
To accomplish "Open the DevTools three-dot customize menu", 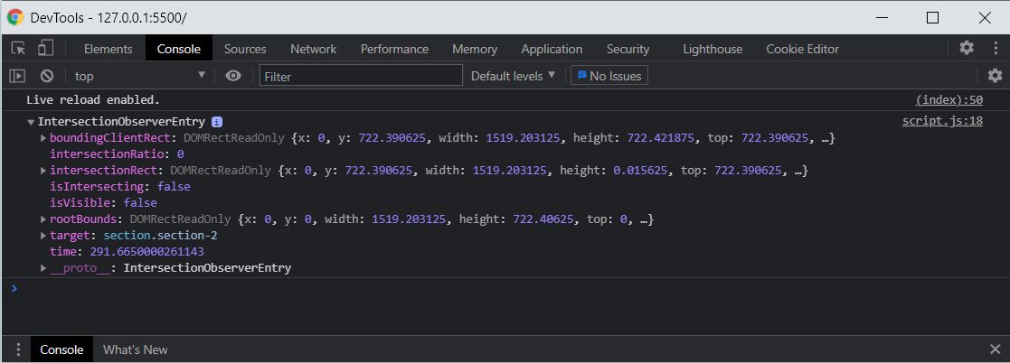I will pos(994,48).
